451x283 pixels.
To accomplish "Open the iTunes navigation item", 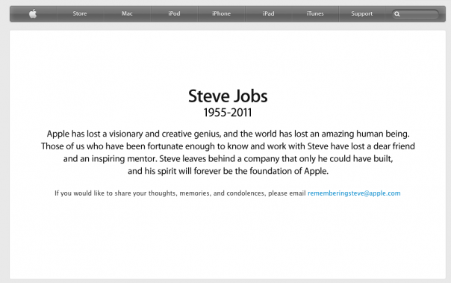I will pyautogui.click(x=315, y=13).
